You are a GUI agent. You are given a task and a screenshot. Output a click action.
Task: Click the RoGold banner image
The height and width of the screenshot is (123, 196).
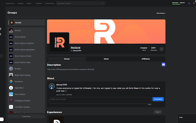[x=106, y=31]
